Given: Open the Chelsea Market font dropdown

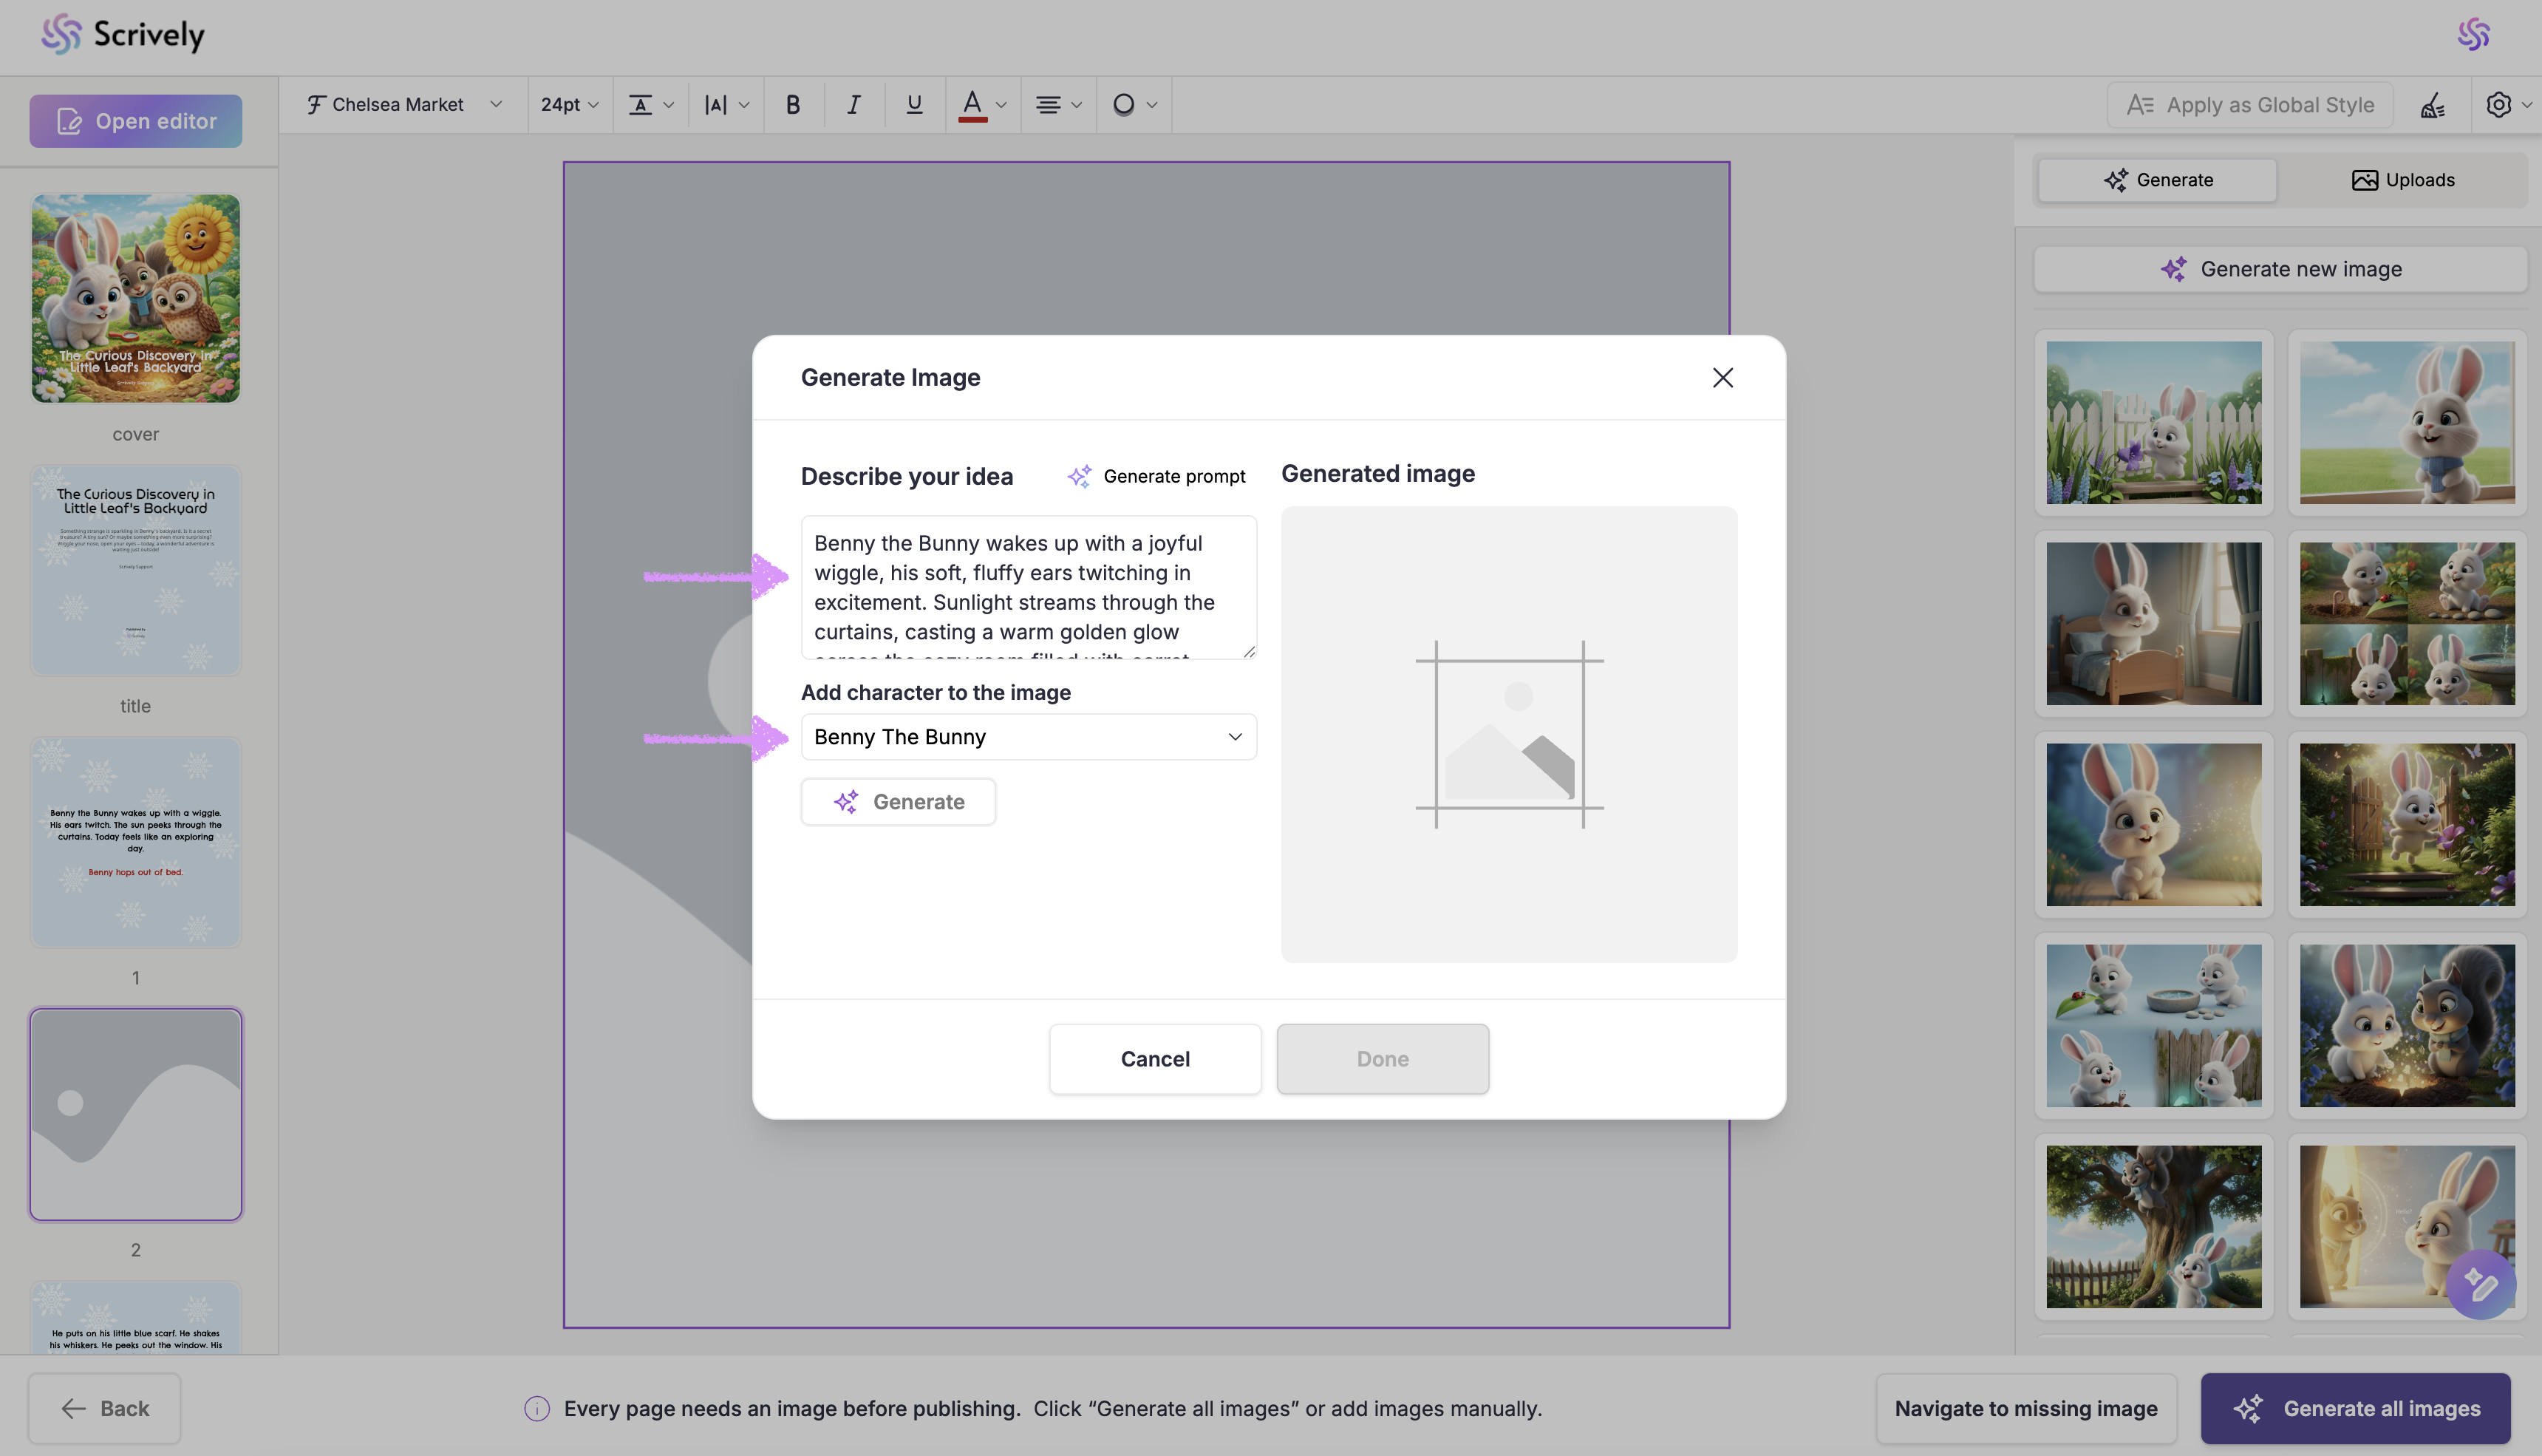Looking at the screenshot, I should [x=404, y=105].
